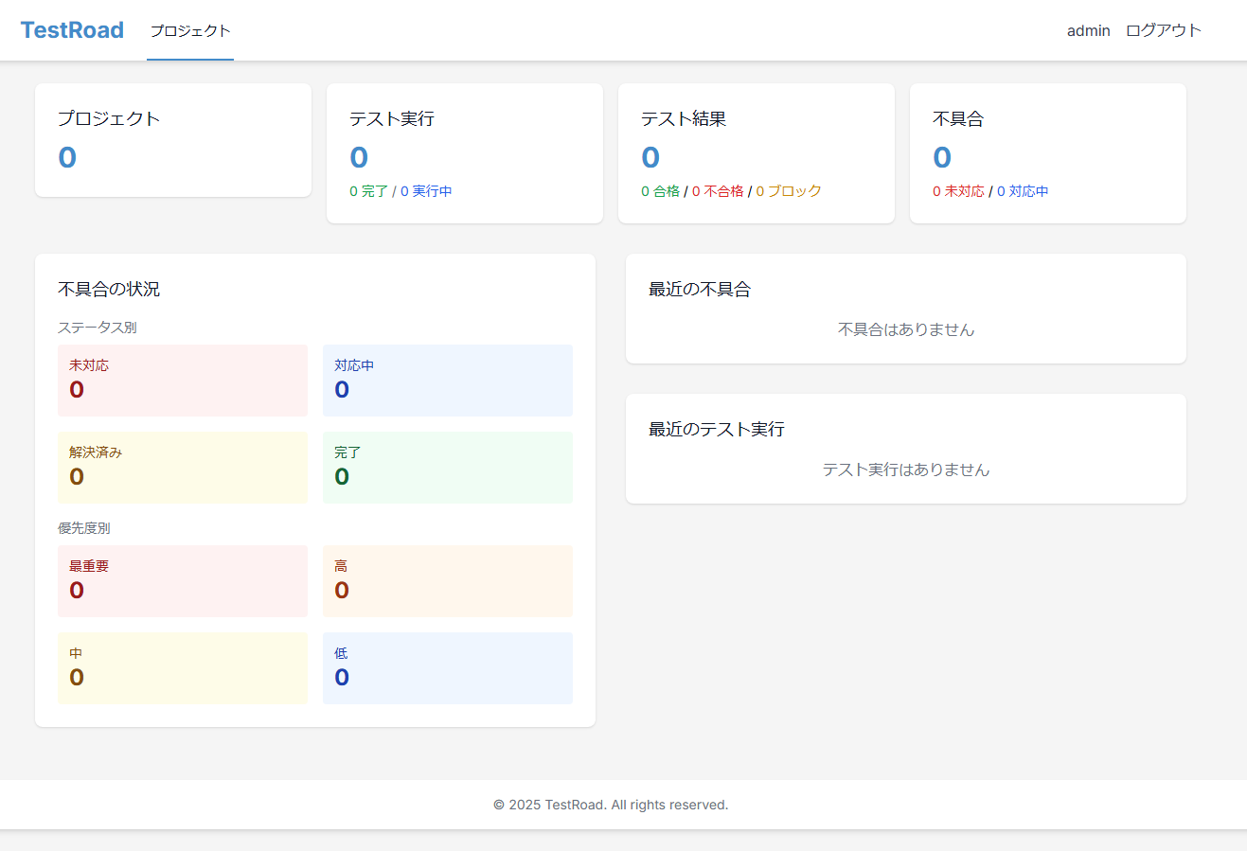Click the yellow 中 priority tile
Image resolution: width=1247 pixels, height=851 pixels.
coord(183,668)
